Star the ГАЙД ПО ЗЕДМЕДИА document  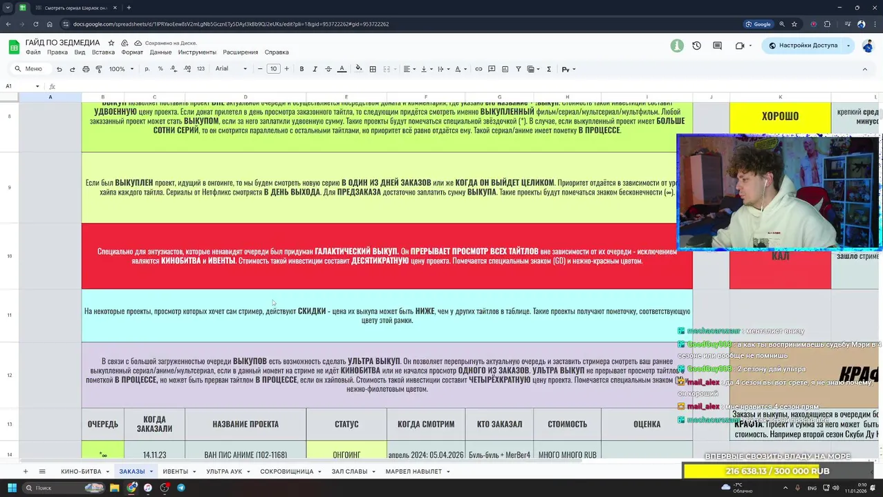coord(111,43)
